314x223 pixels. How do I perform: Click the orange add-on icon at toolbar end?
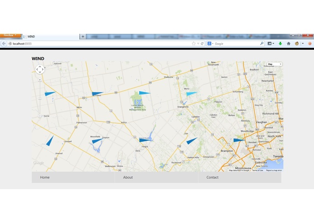(x=310, y=44)
